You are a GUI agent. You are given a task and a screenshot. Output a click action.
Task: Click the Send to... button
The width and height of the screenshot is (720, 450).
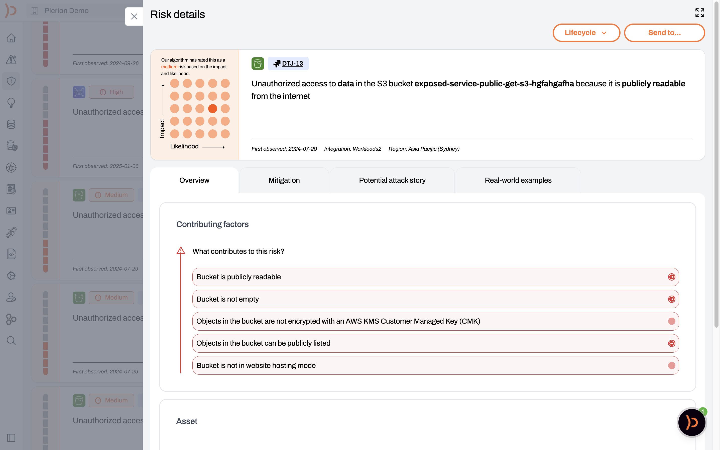click(664, 33)
